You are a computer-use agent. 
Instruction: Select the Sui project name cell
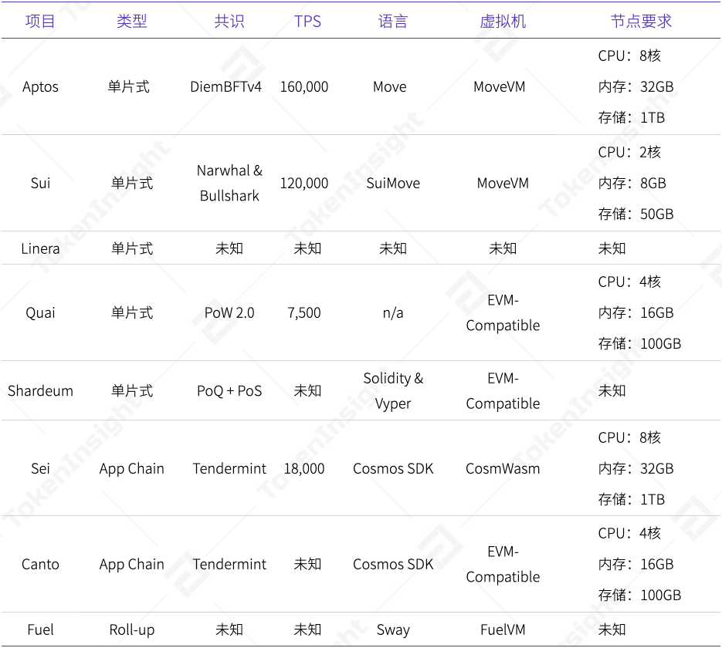[x=40, y=183]
